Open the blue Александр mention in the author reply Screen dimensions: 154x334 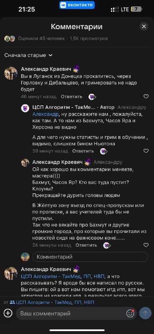pos(45,114)
